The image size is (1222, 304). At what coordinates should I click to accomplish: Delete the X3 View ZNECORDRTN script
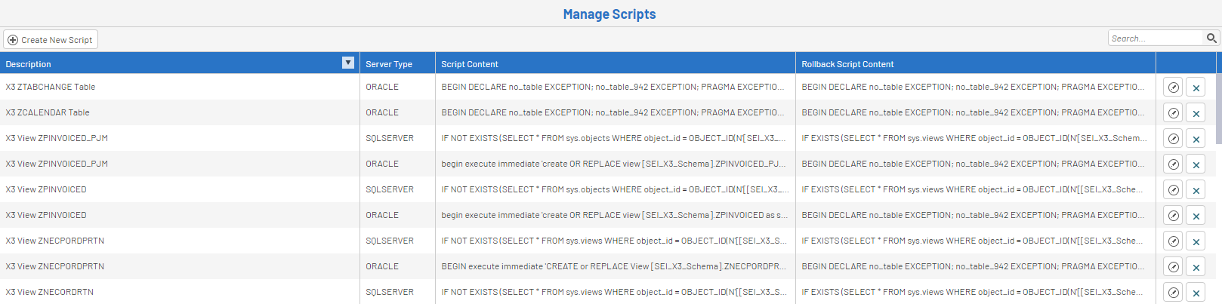click(x=1196, y=293)
